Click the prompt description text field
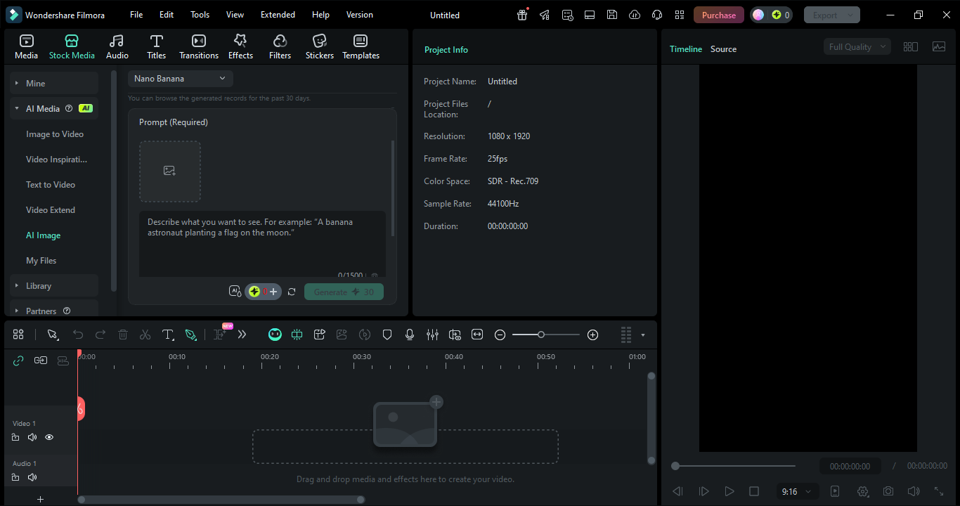 coord(262,242)
